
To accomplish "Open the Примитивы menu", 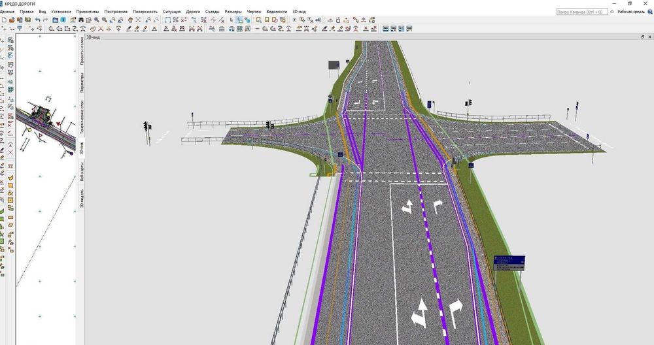I will click(x=88, y=12).
